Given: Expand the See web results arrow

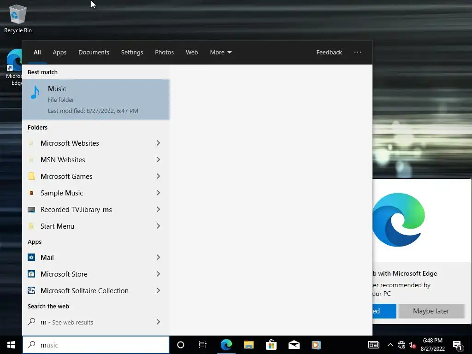Looking at the screenshot, I should [159, 322].
